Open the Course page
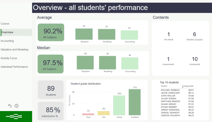 coord(5,24)
